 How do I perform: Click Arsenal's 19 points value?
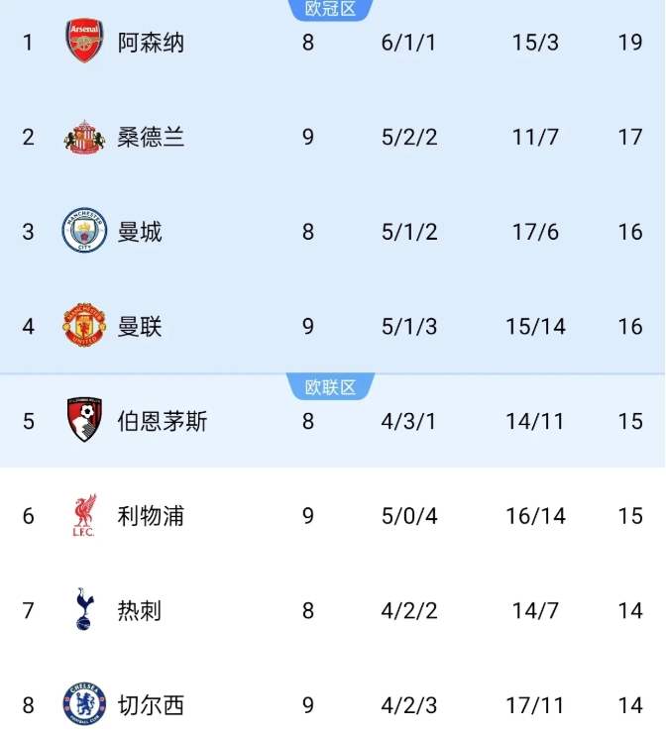pos(630,43)
